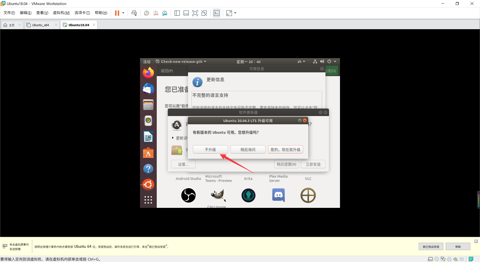Enter full screen mode icon
Screen dimensions: 480x262
pos(195,13)
